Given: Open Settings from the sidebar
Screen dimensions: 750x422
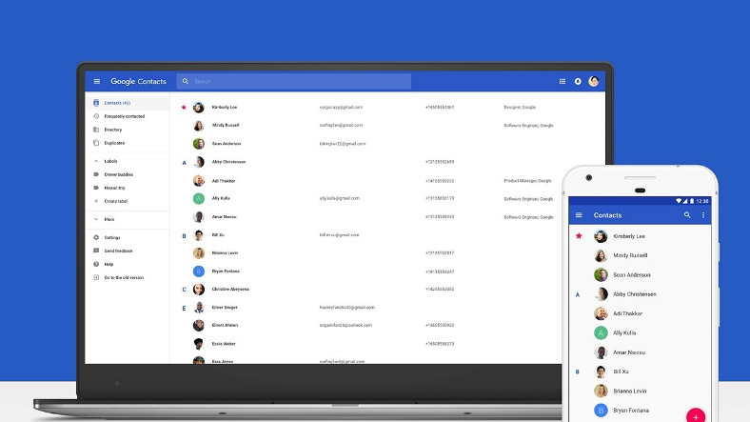Looking at the screenshot, I should (112, 237).
